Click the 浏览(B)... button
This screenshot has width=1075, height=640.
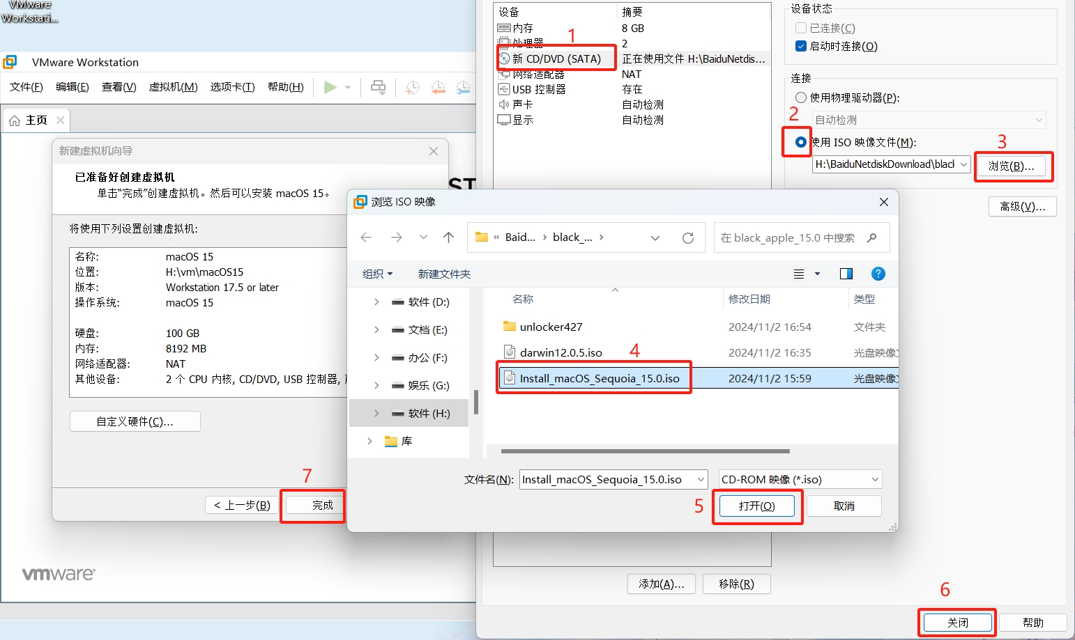tap(1011, 166)
